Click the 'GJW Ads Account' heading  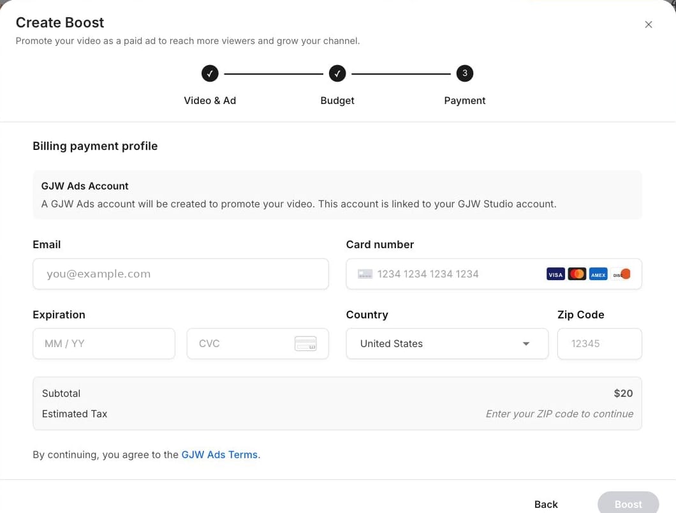click(85, 186)
